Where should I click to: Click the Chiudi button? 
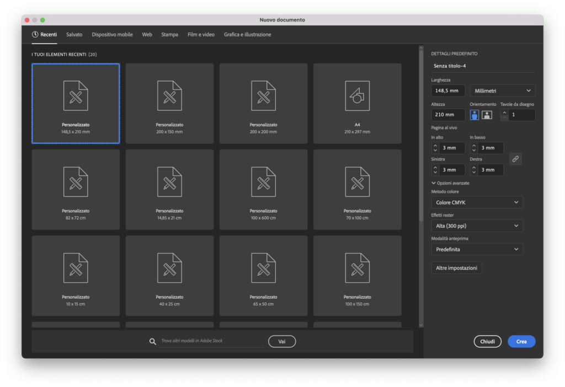[x=487, y=341]
